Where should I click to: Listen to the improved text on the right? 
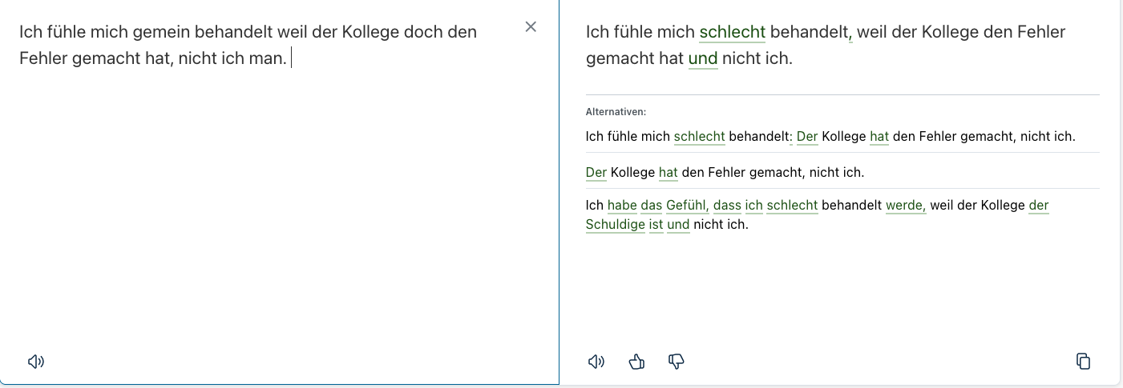click(x=596, y=362)
